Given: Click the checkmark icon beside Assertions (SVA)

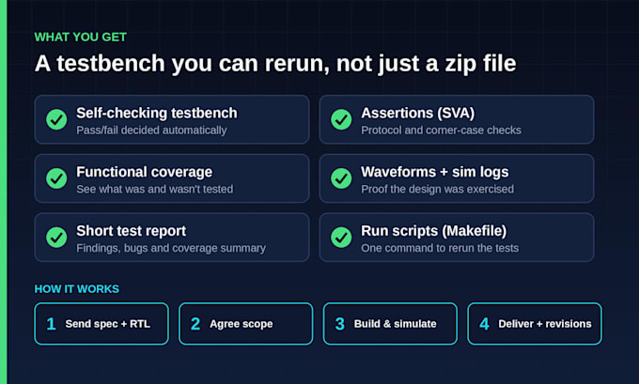Looking at the screenshot, I should click(341, 119).
